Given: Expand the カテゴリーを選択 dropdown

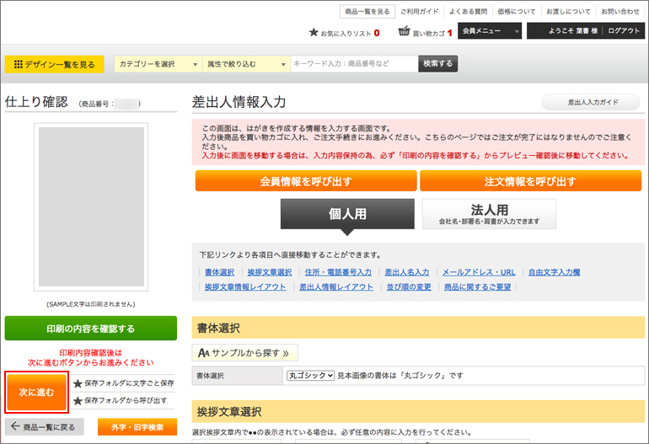Looking at the screenshot, I should click(158, 64).
